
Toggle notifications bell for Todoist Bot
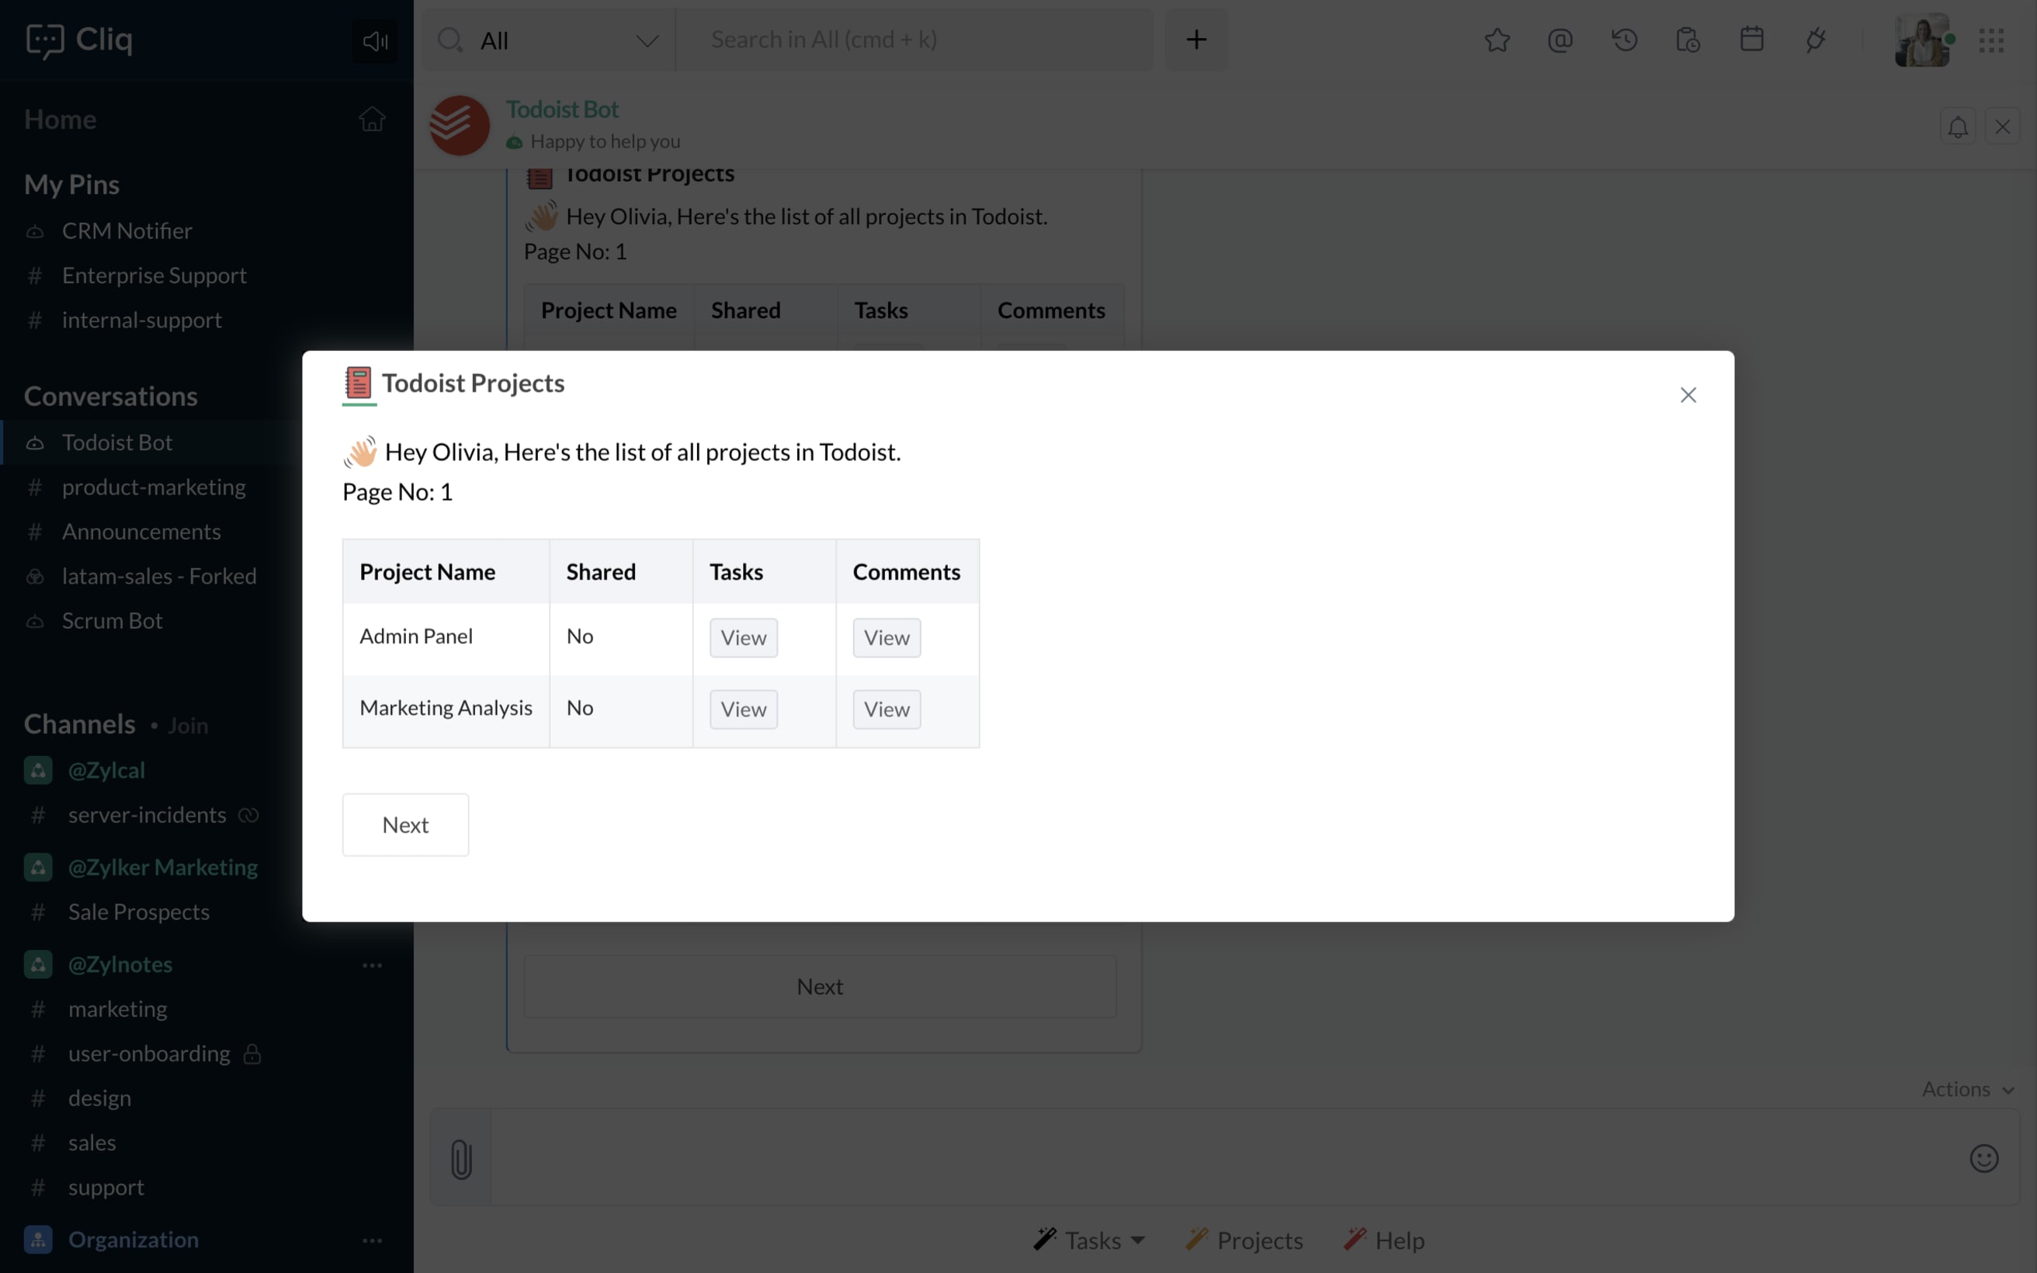point(1958,126)
